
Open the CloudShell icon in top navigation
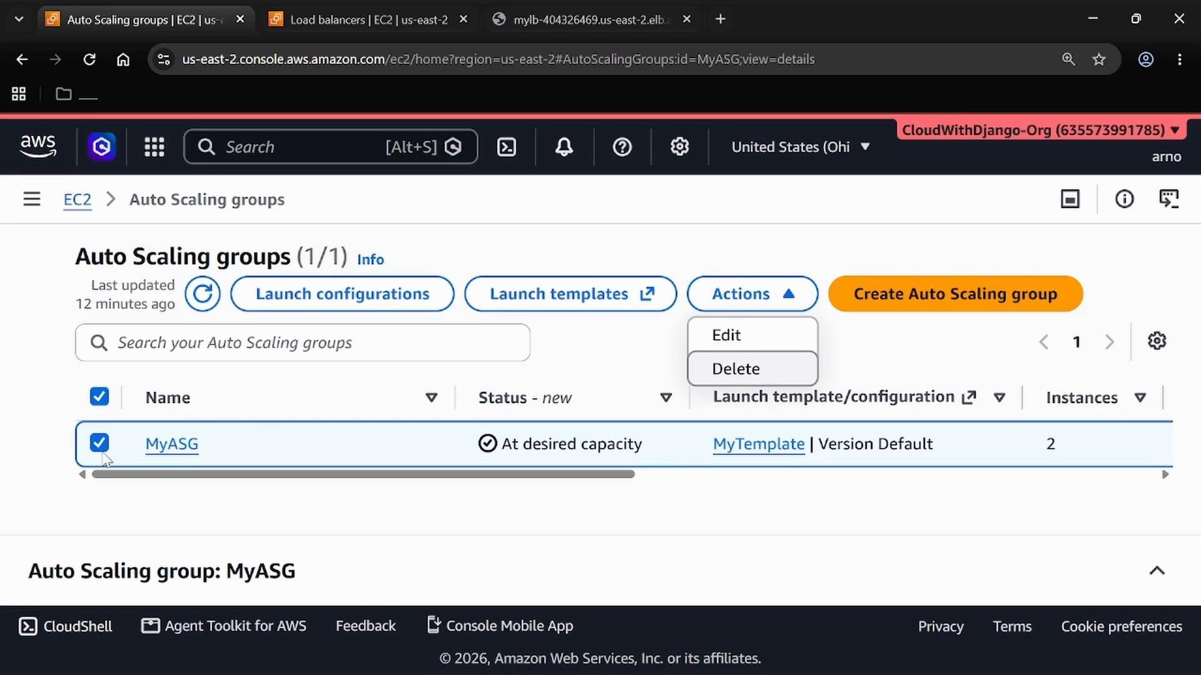(506, 147)
